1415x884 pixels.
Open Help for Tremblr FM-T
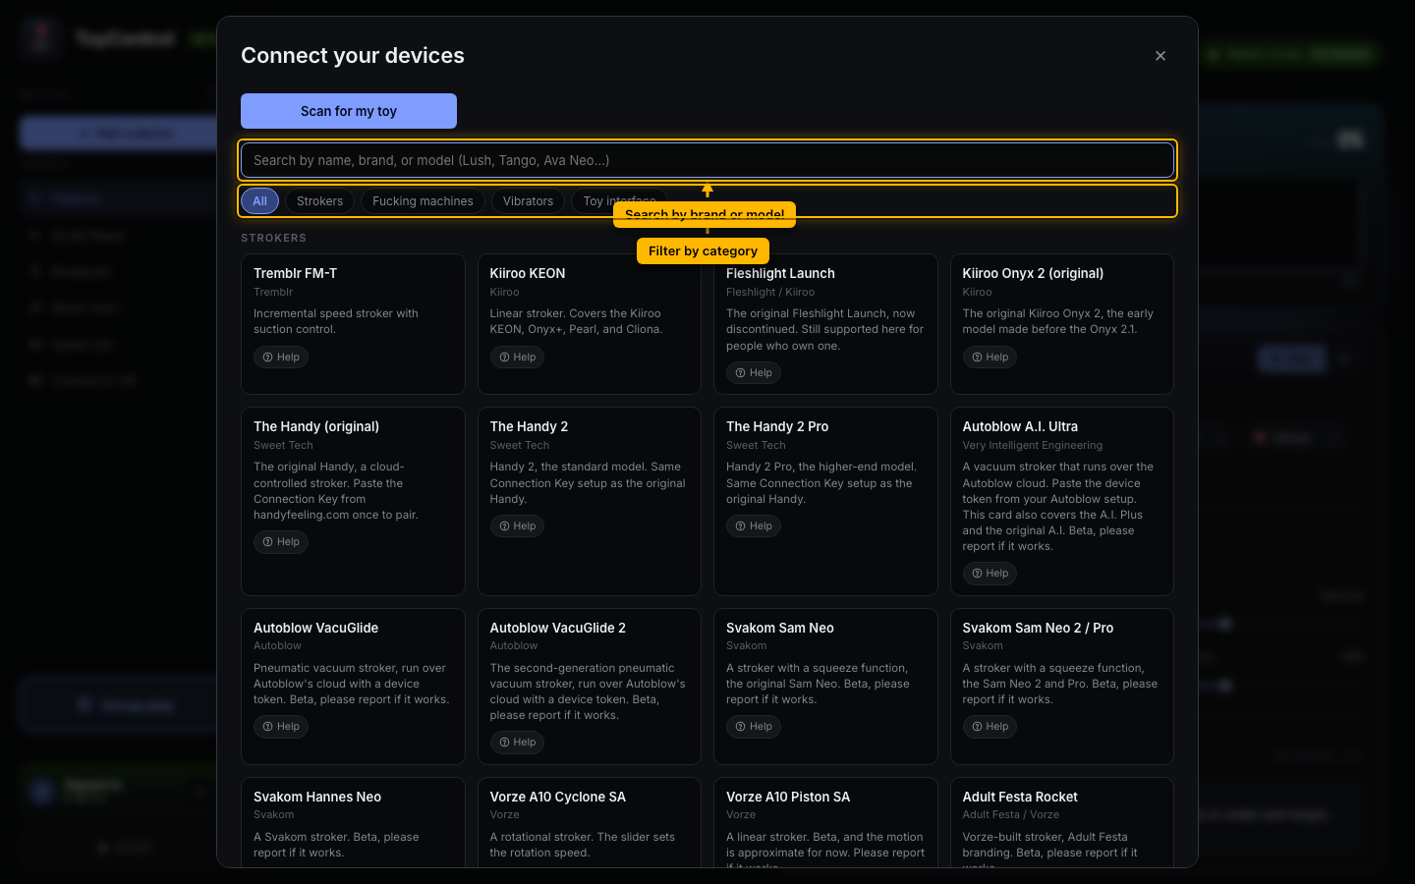[x=281, y=358]
